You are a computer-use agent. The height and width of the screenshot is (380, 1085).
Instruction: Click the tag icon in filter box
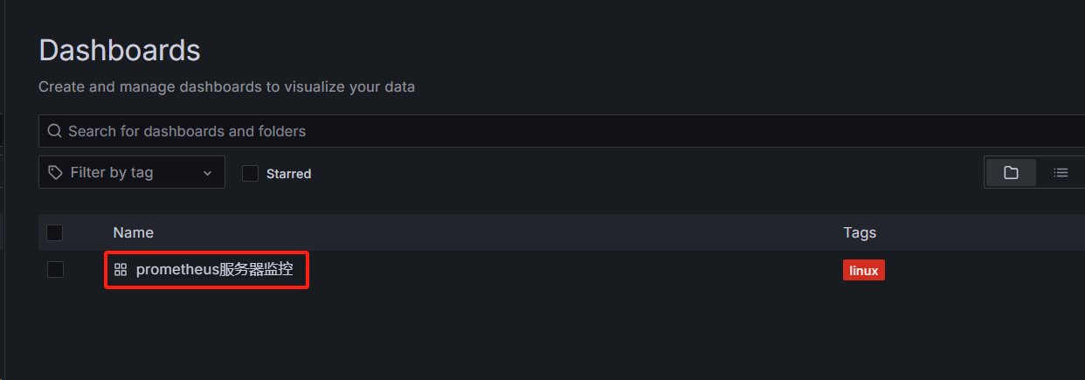tap(56, 172)
